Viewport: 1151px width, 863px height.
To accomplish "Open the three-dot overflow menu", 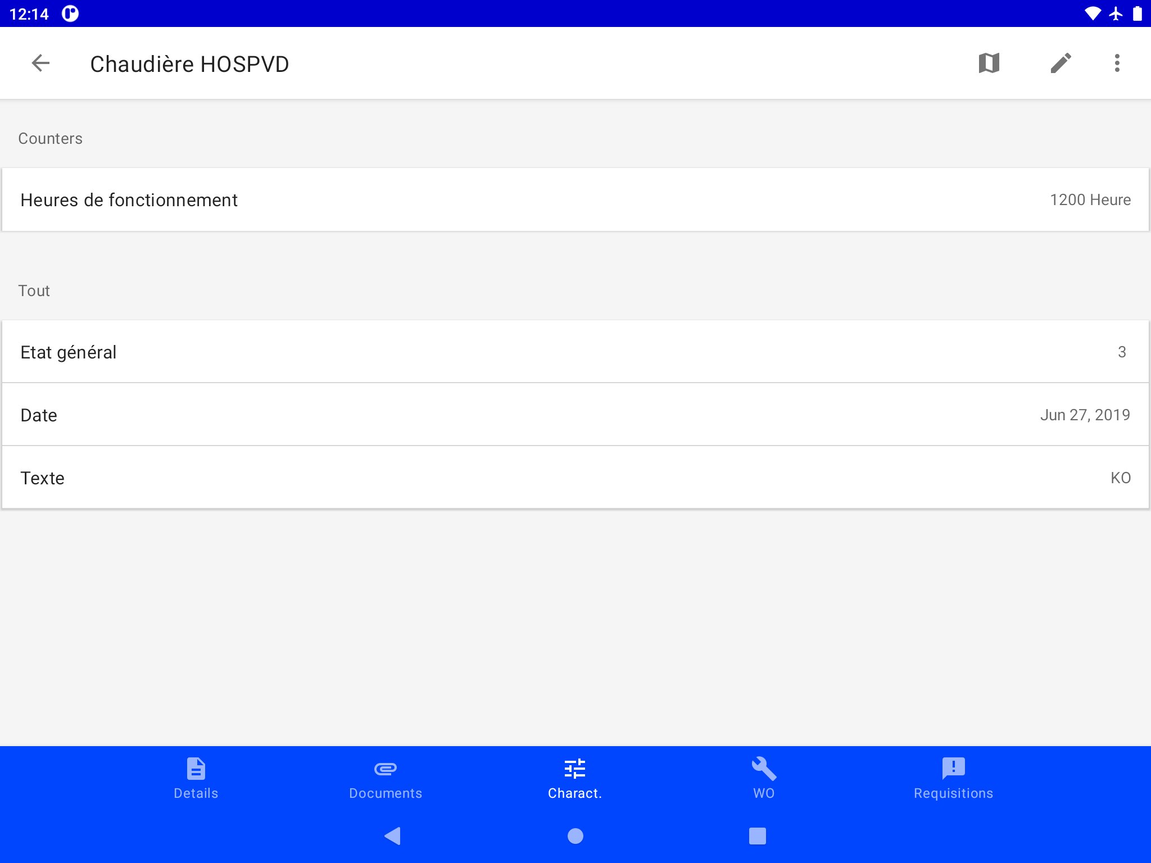I will coord(1117,63).
